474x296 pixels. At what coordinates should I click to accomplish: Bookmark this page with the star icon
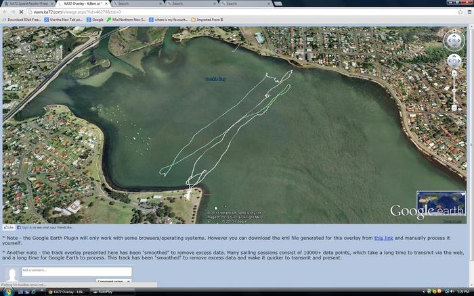click(460, 12)
